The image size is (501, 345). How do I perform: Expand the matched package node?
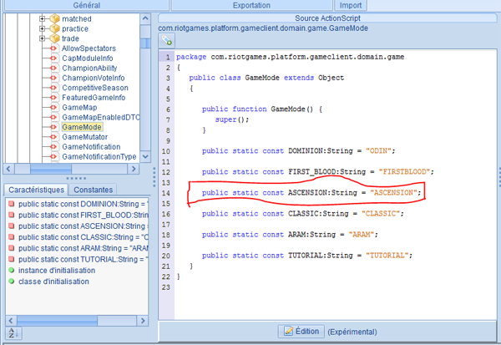42,18
